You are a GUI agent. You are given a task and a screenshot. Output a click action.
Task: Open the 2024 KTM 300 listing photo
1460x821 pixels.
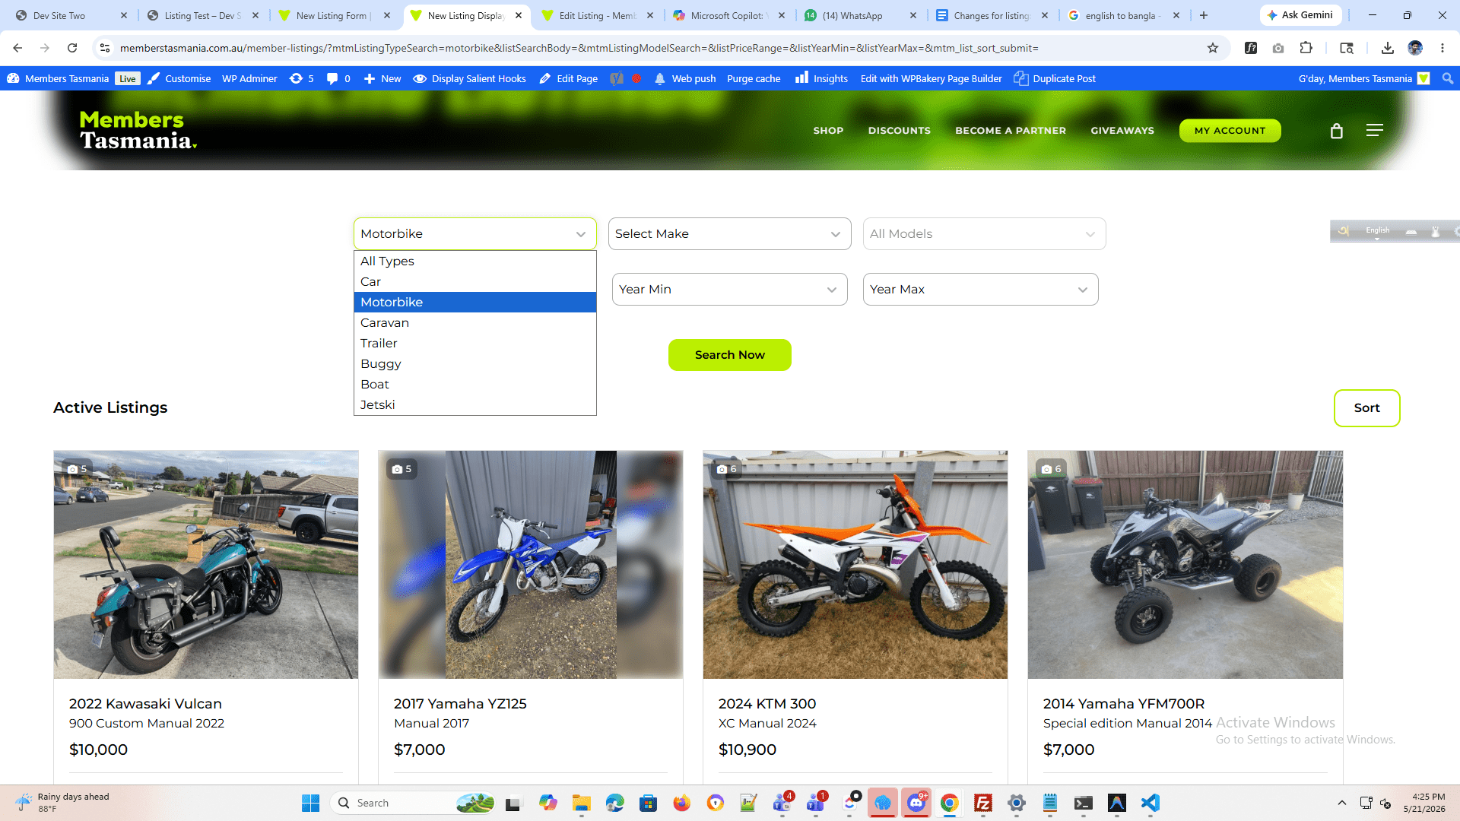[855, 565]
